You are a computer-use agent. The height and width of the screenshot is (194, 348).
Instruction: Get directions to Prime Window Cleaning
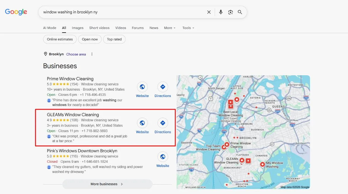163,87
